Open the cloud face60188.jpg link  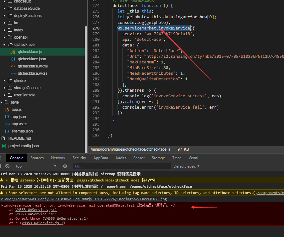(x=84, y=199)
